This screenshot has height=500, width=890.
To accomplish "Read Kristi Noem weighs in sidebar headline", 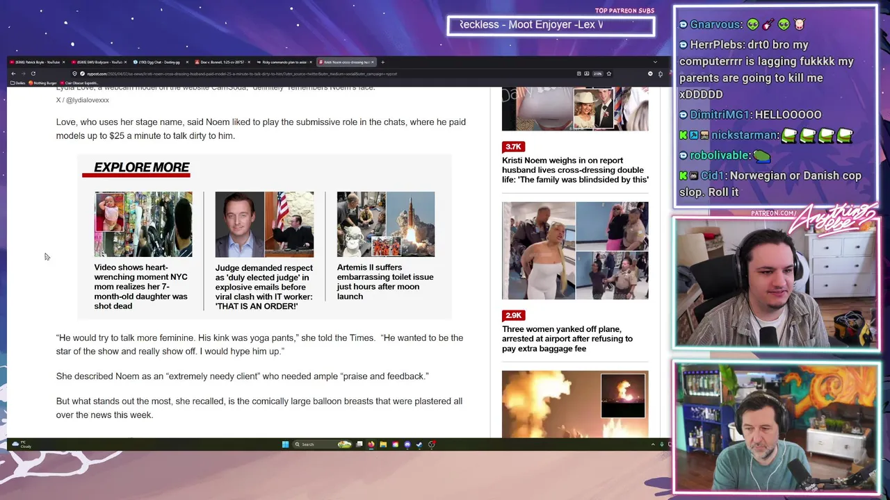I will [575, 170].
